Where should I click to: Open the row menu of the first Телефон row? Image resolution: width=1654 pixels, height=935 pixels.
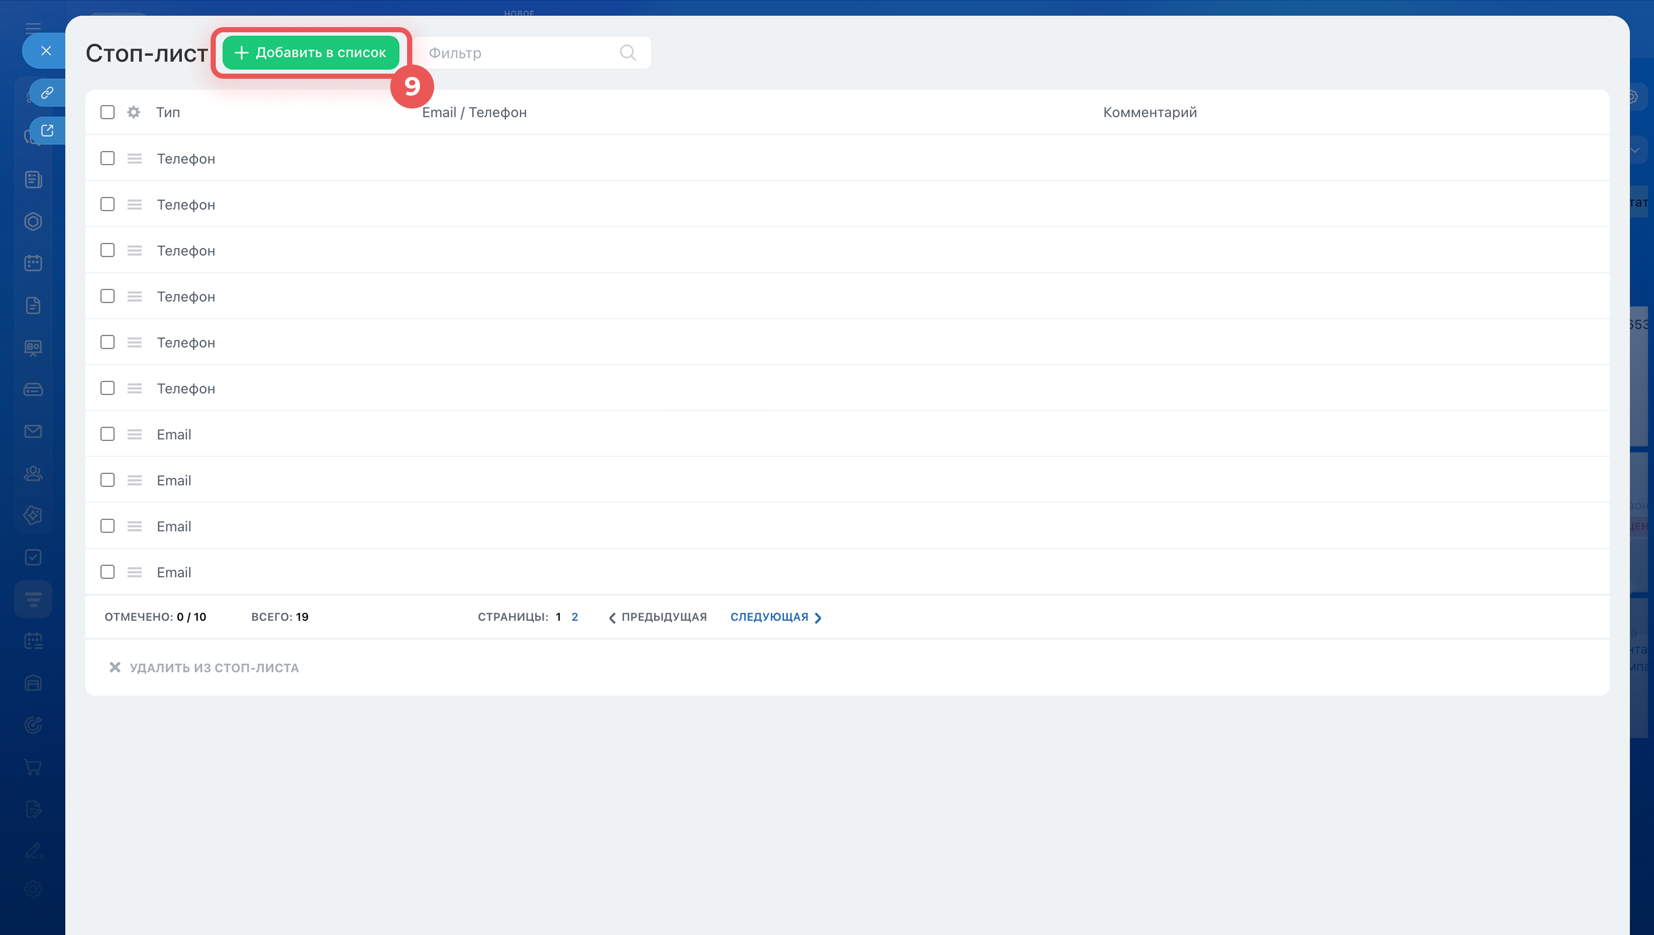(x=134, y=158)
